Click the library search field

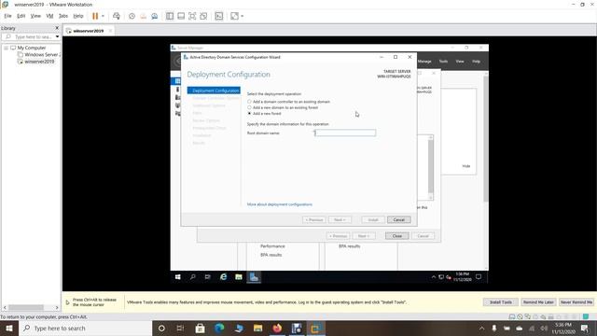[29, 37]
